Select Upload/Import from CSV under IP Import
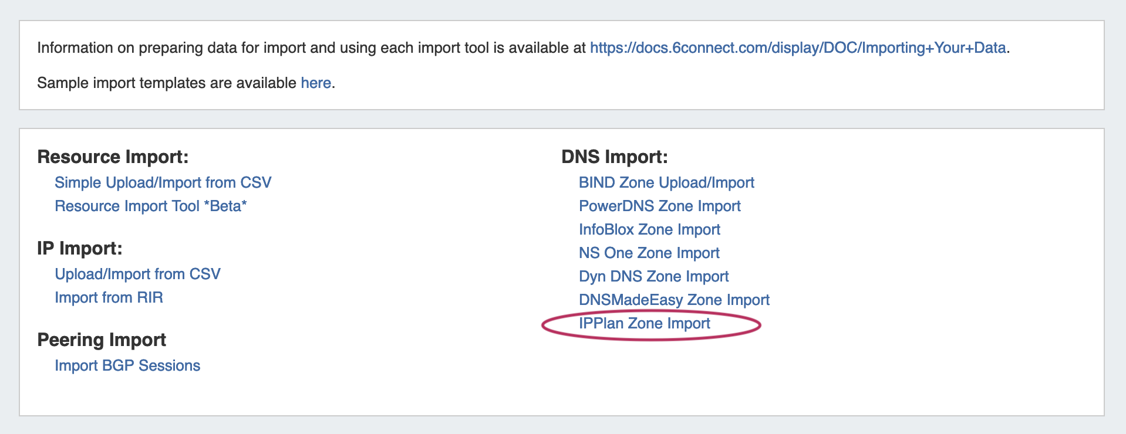Image resolution: width=1126 pixels, height=434 pixels. point(137,274)
